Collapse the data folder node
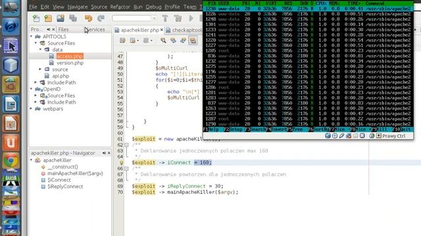Screen dimensions: 421x236 point(41,50)
